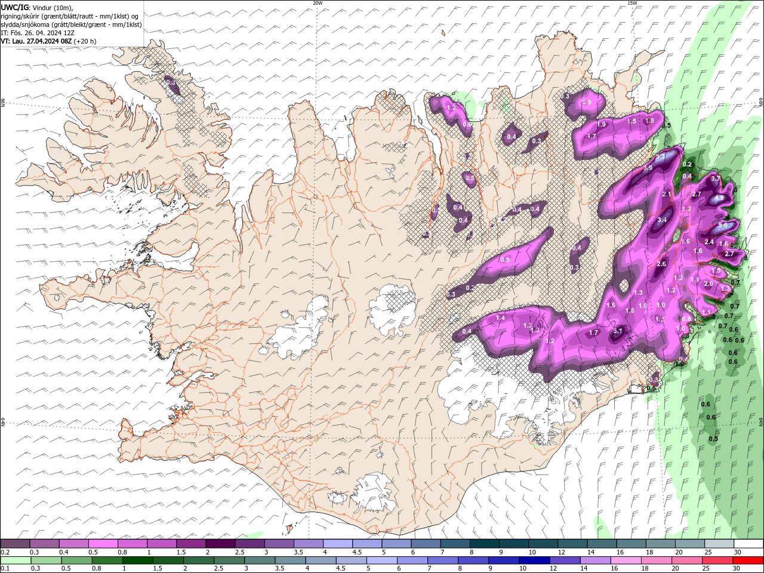This screenshot has height=573, width=764.
Task: Select the darkest green rain swatch between 1 and 1.5
Action: click(x=138, y=560)
